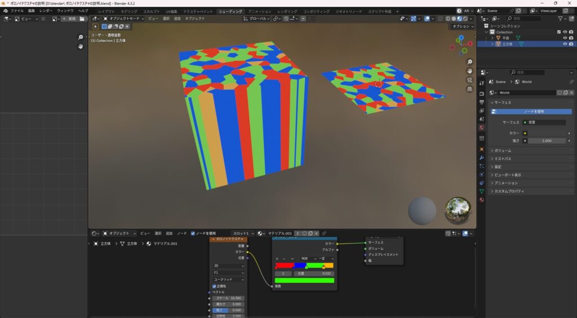Click the filter funnel icon in outliner
The image size is (577, 318).
560,19
